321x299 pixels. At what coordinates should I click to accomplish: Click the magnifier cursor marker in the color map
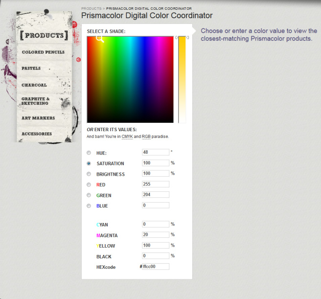[x=100, y=38]
